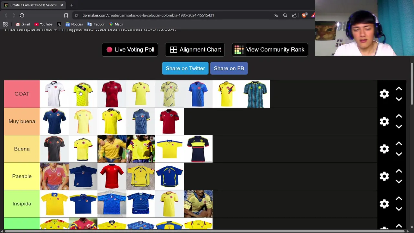The height and width of the screenshot is (233, 414).
Task: Open Noticias bookmark
Action: 74,24
